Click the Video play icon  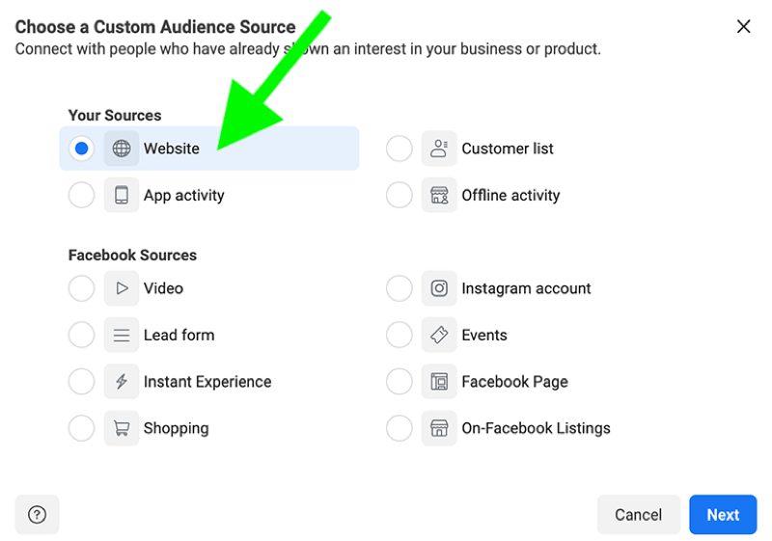coord(122,288)
